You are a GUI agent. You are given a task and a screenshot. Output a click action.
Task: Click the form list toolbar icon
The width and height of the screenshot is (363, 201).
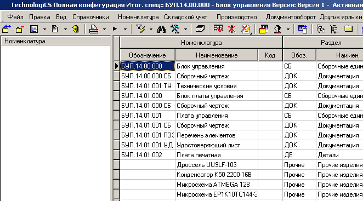click(x=34, y=29)
